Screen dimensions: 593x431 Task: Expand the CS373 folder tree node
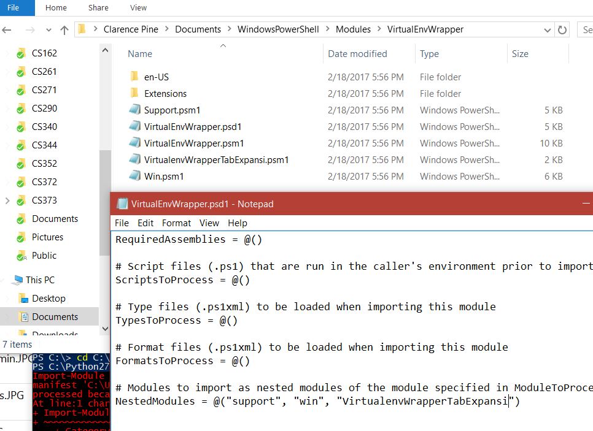[7, 200]
